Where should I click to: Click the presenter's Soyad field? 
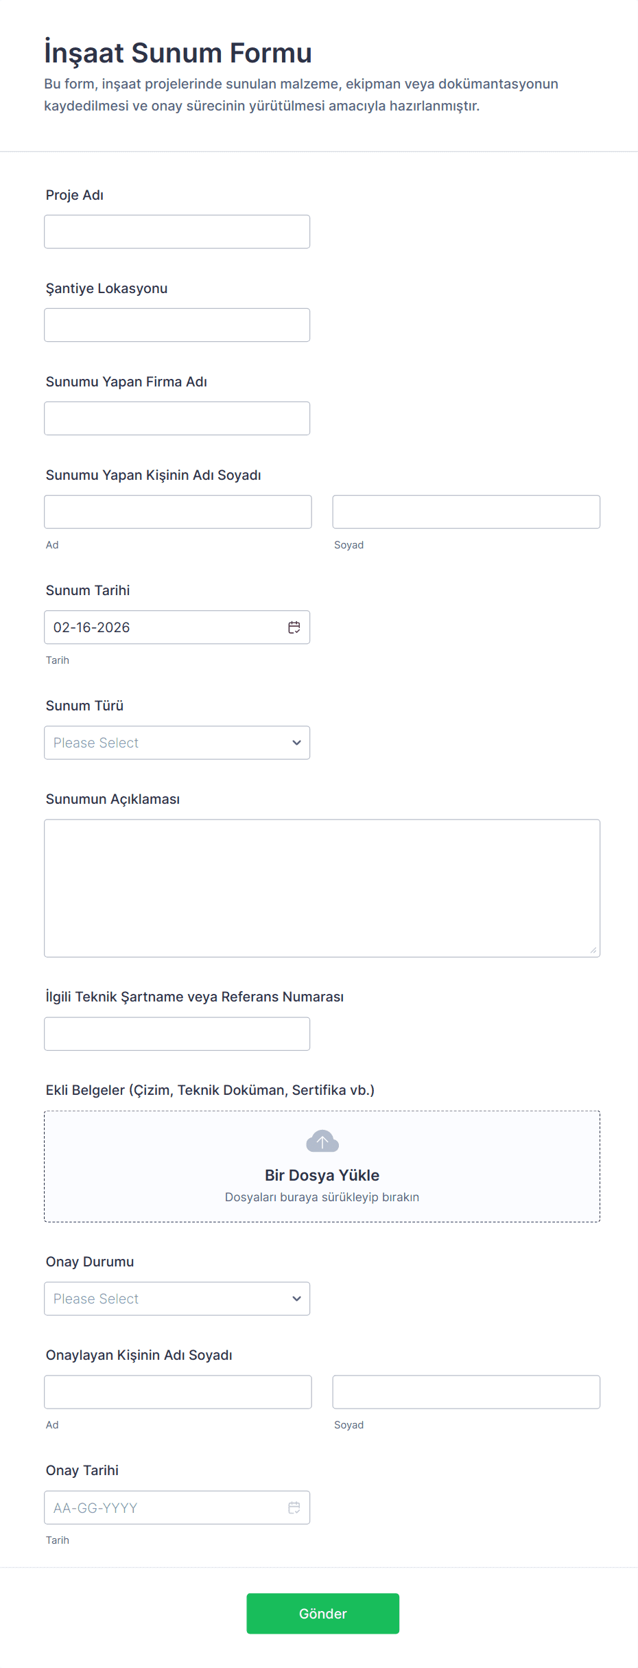pos(466,512)
